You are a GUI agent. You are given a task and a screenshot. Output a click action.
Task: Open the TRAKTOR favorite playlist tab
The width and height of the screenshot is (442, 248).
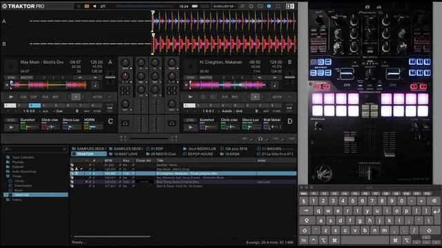[89, 154]
